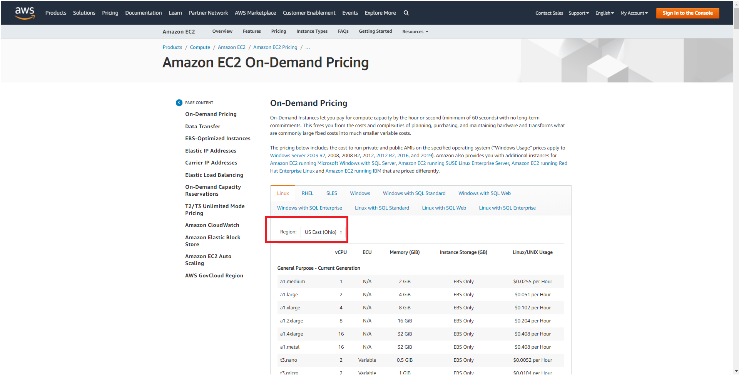Open Amazon EC2 running IBM link
Screen dimensions: 739x376
(x=353, y=171)
